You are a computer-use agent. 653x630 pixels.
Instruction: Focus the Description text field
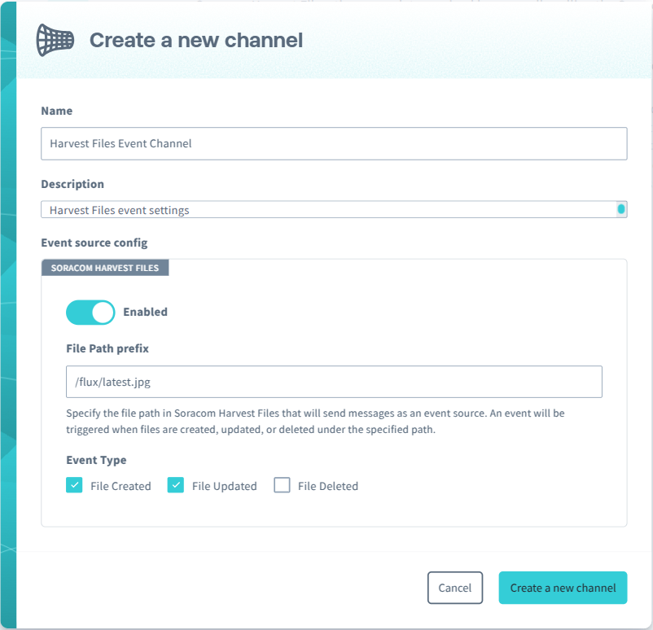coord(326,209)
